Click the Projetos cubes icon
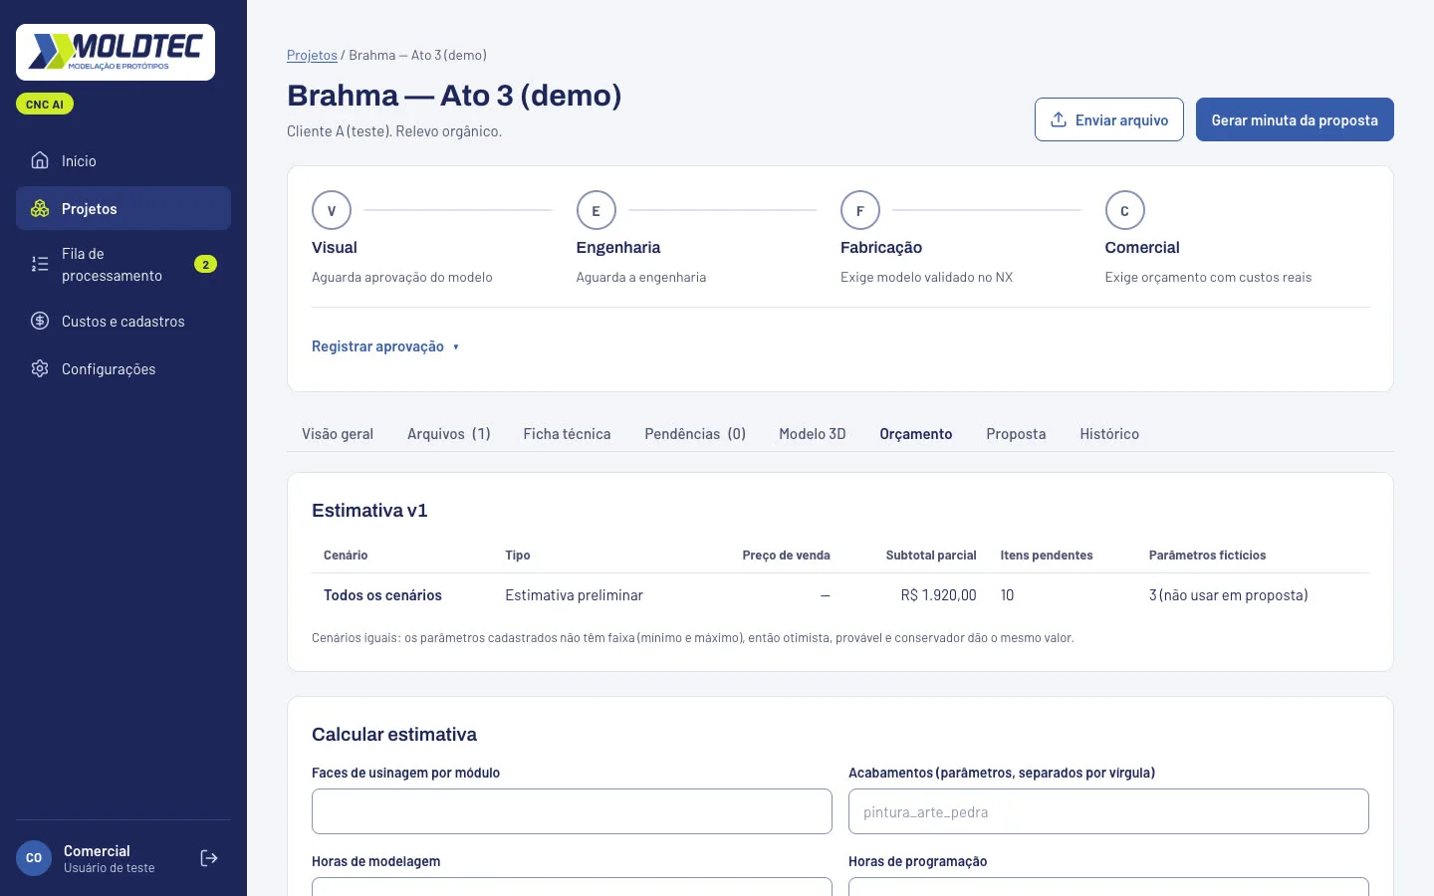This screenshot has height=896, width=1434. coord(40,208)
